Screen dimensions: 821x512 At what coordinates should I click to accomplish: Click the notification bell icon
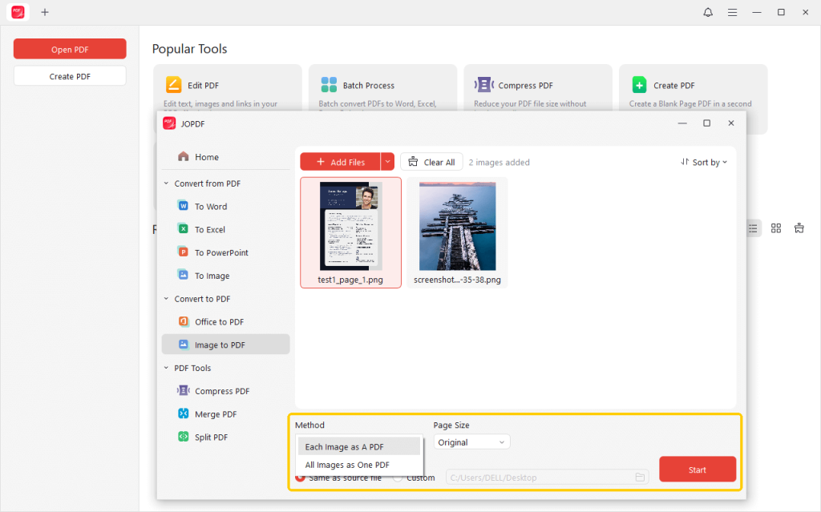(x=708, y=12)
